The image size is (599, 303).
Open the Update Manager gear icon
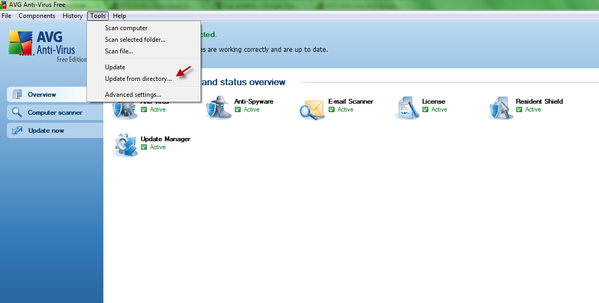coord(125,145)
